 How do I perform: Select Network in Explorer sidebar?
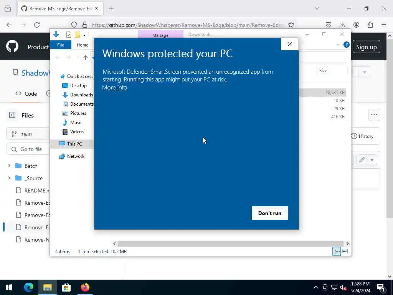(76, 156)
